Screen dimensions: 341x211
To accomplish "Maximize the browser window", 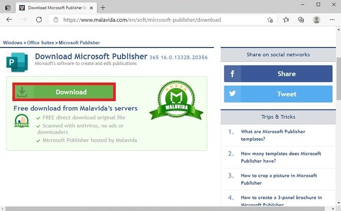I will [x=318, y=5].
